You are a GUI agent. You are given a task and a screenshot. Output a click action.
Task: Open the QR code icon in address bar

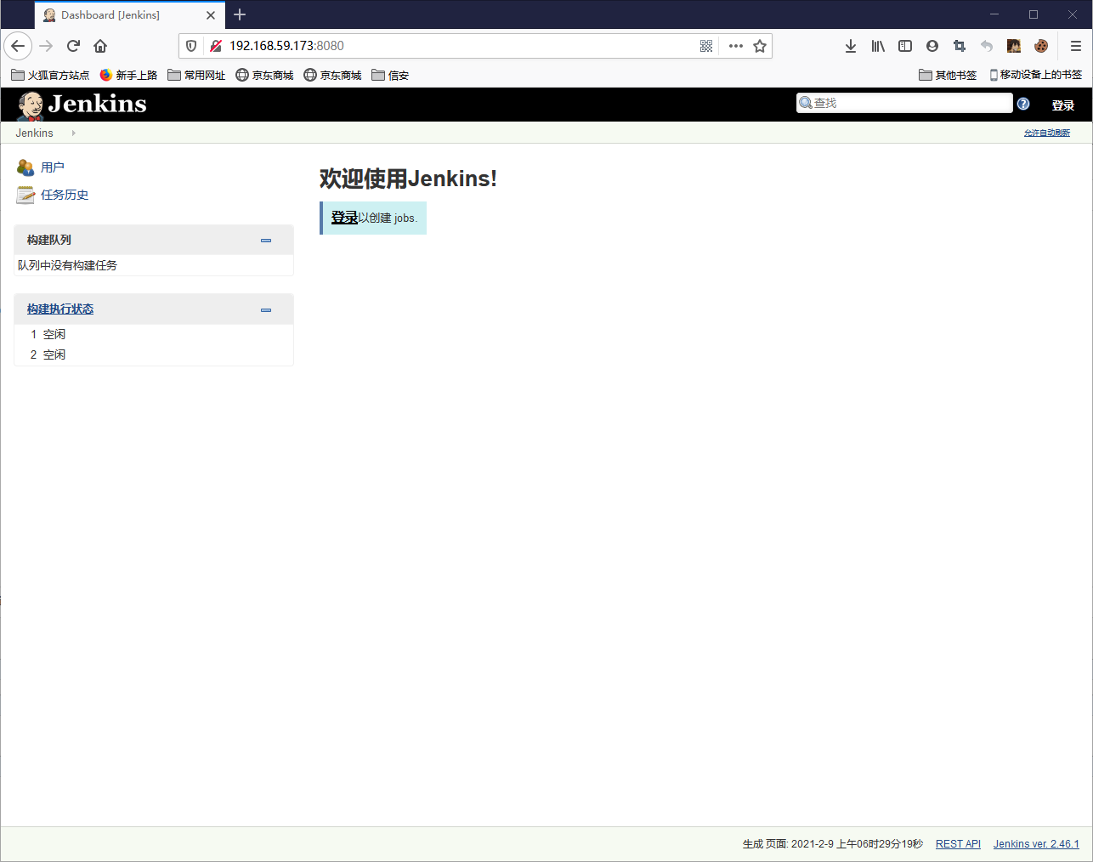[706, 46]
